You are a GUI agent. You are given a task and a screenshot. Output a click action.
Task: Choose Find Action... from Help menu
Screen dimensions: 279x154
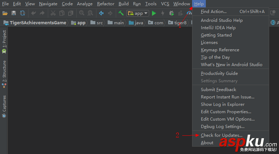pos(230,12)
